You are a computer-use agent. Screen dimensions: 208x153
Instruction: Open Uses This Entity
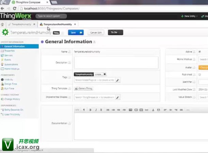tap(12, 115)
